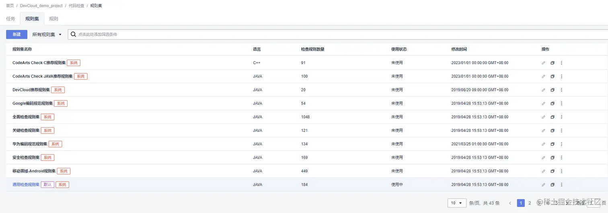Open more actions for 关键检查规则集

click(562, 130)
